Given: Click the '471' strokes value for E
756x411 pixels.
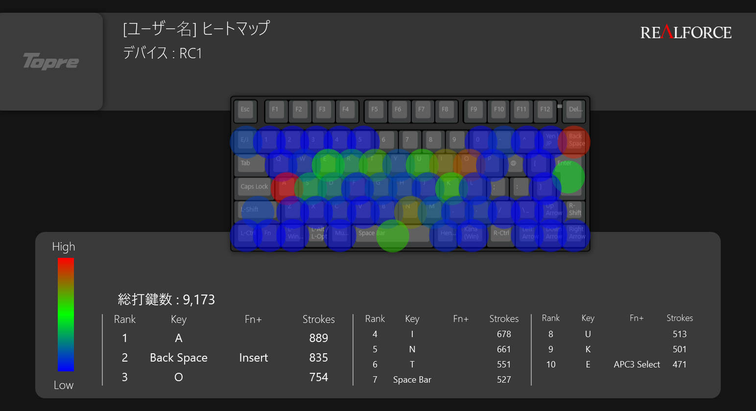Looking at the screenshot, I should click(680, 365).
